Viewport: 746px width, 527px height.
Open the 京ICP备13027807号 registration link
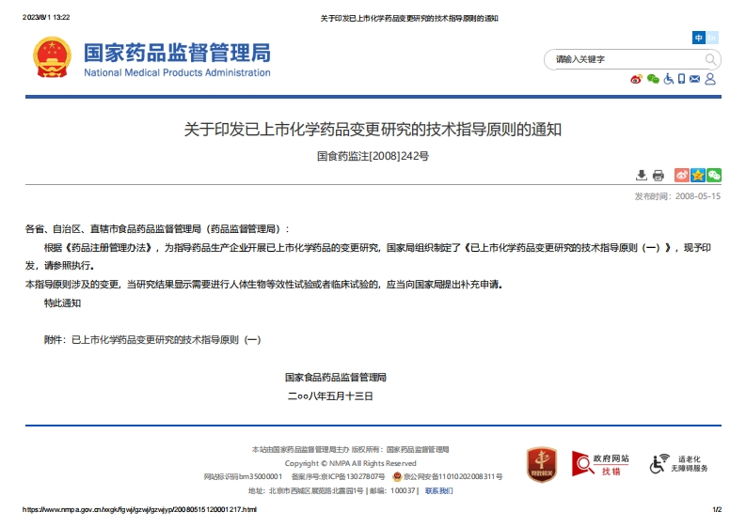(x=353, y=477)
